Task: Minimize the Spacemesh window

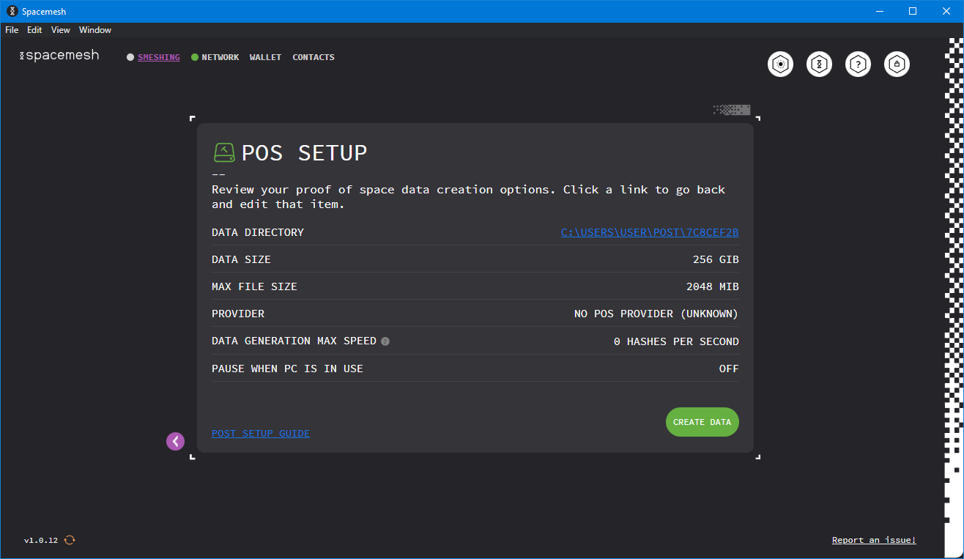Action: pyautogui.click(x=879, y=11)
